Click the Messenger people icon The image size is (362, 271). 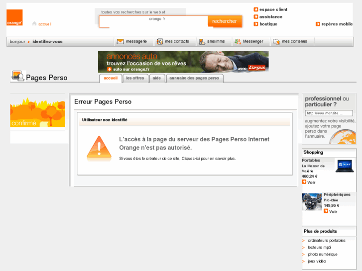click(238, 41)
